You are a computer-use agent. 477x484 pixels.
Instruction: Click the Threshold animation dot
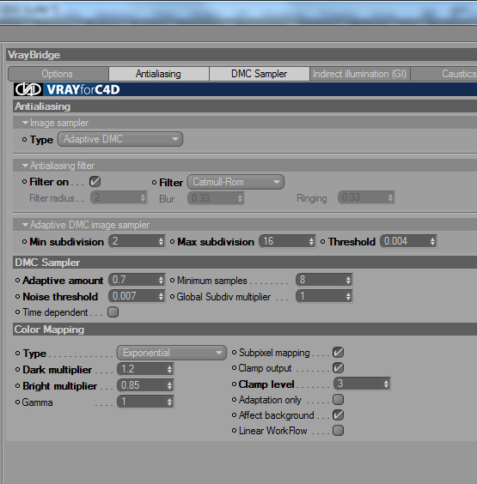(x=323, y=242)
